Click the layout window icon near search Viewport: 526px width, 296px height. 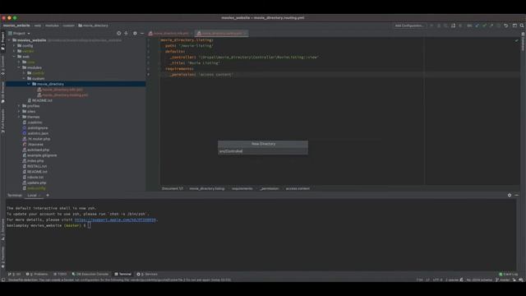coord(514,25)
